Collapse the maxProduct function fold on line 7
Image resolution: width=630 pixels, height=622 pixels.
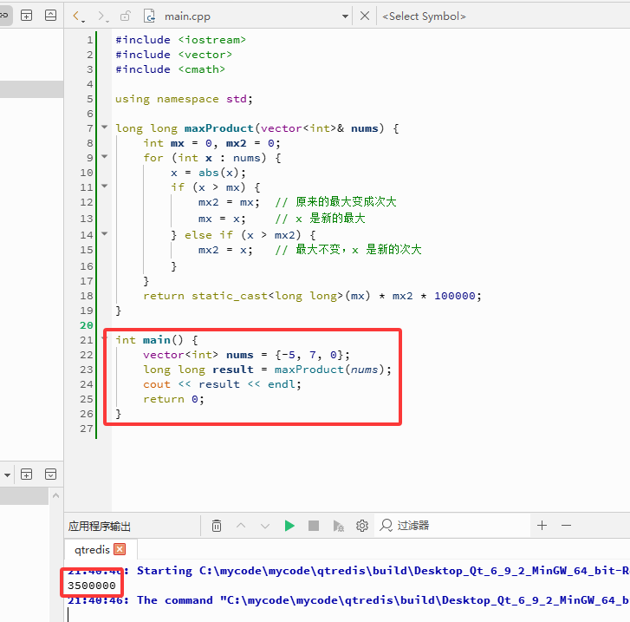(x=105, y=128)
